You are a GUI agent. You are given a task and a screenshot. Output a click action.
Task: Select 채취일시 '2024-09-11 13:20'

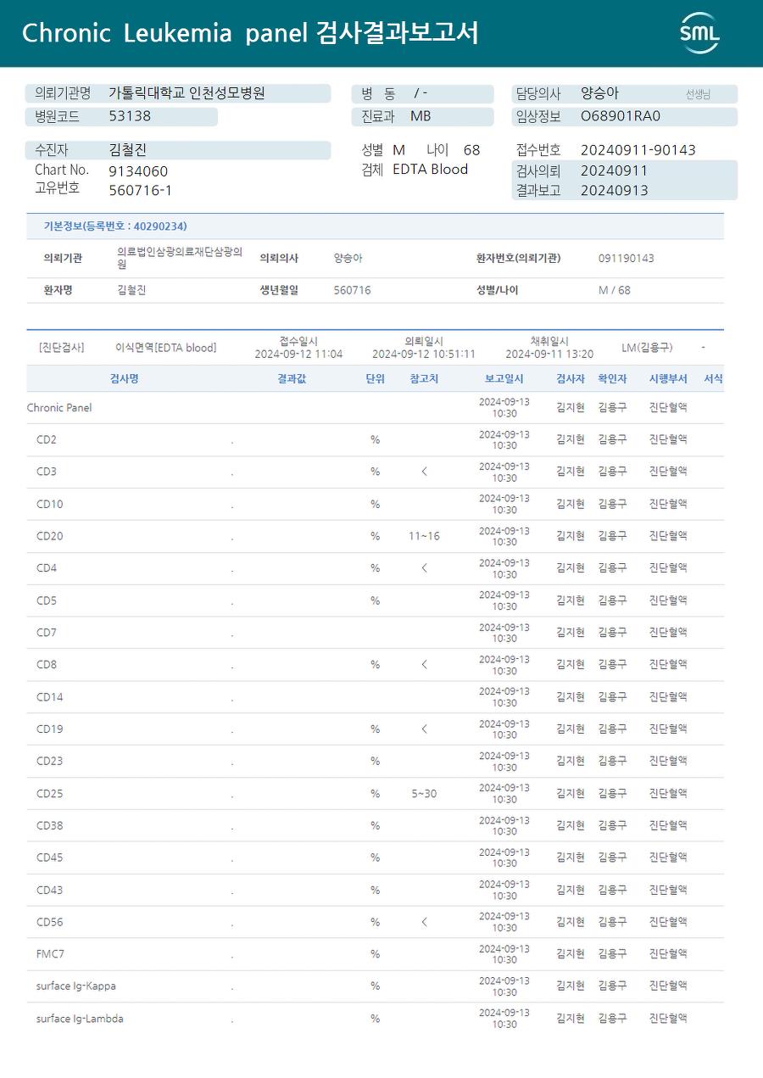tap(549, 354)
